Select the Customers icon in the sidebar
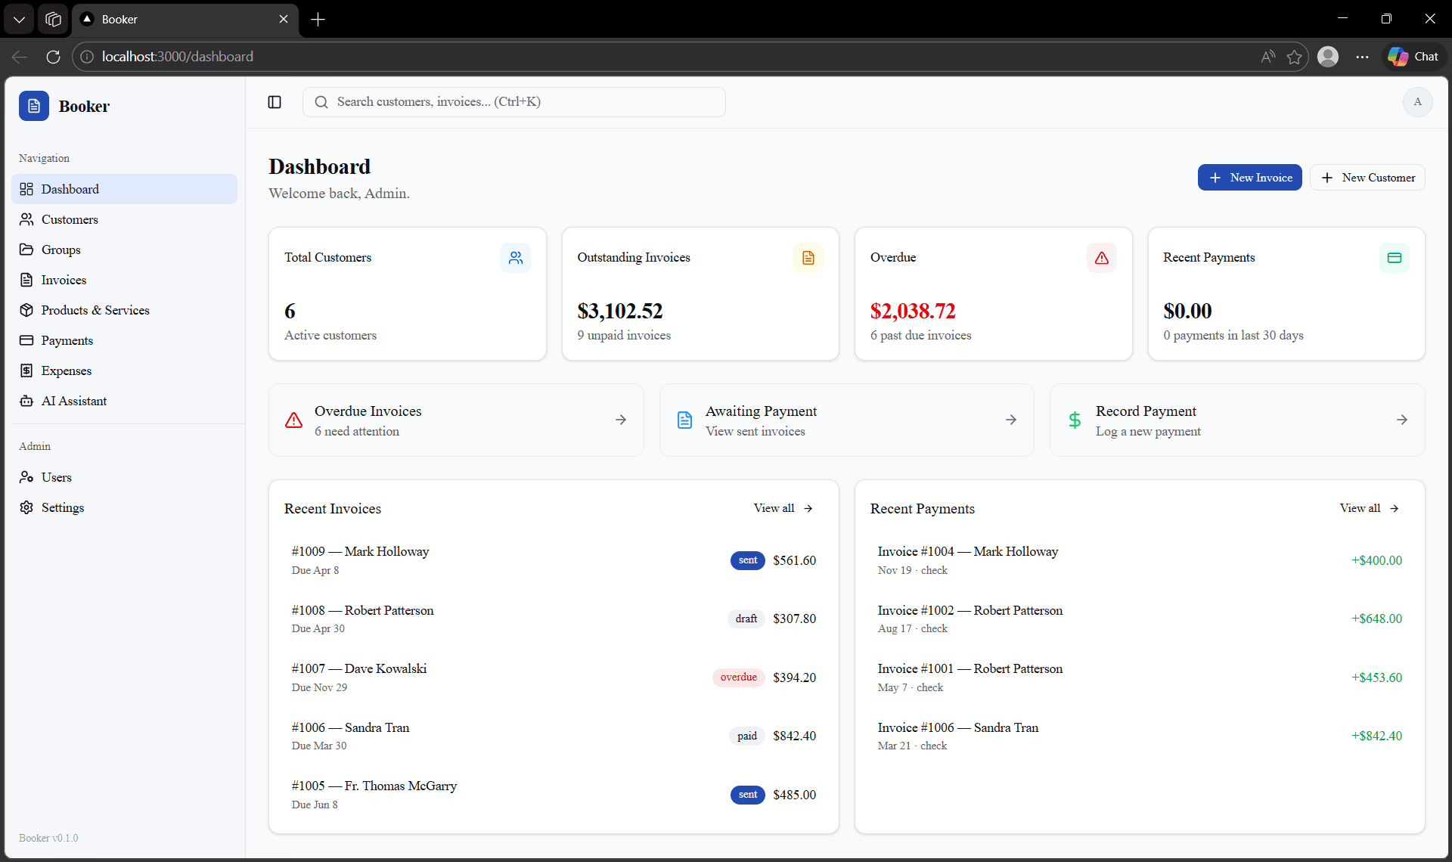1452x862 pixels. click(x=26, y=219)
